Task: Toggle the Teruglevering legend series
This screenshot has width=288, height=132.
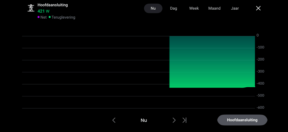Action: point(62,17)
